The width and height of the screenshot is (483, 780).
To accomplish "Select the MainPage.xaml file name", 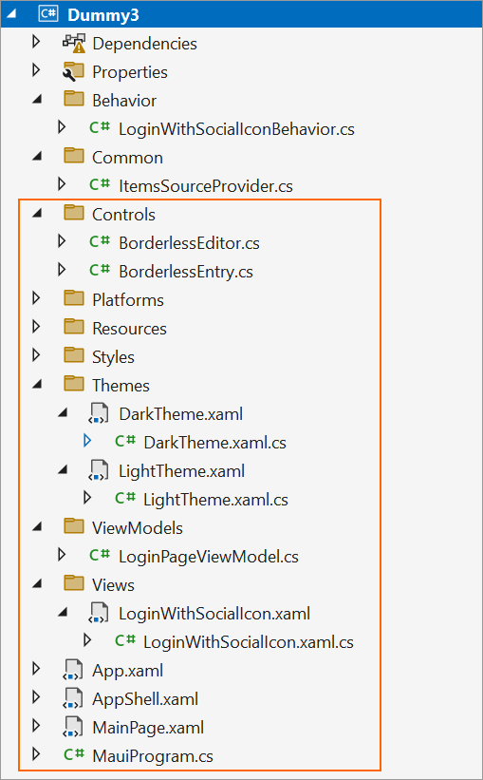I will (x=148, y=727).
